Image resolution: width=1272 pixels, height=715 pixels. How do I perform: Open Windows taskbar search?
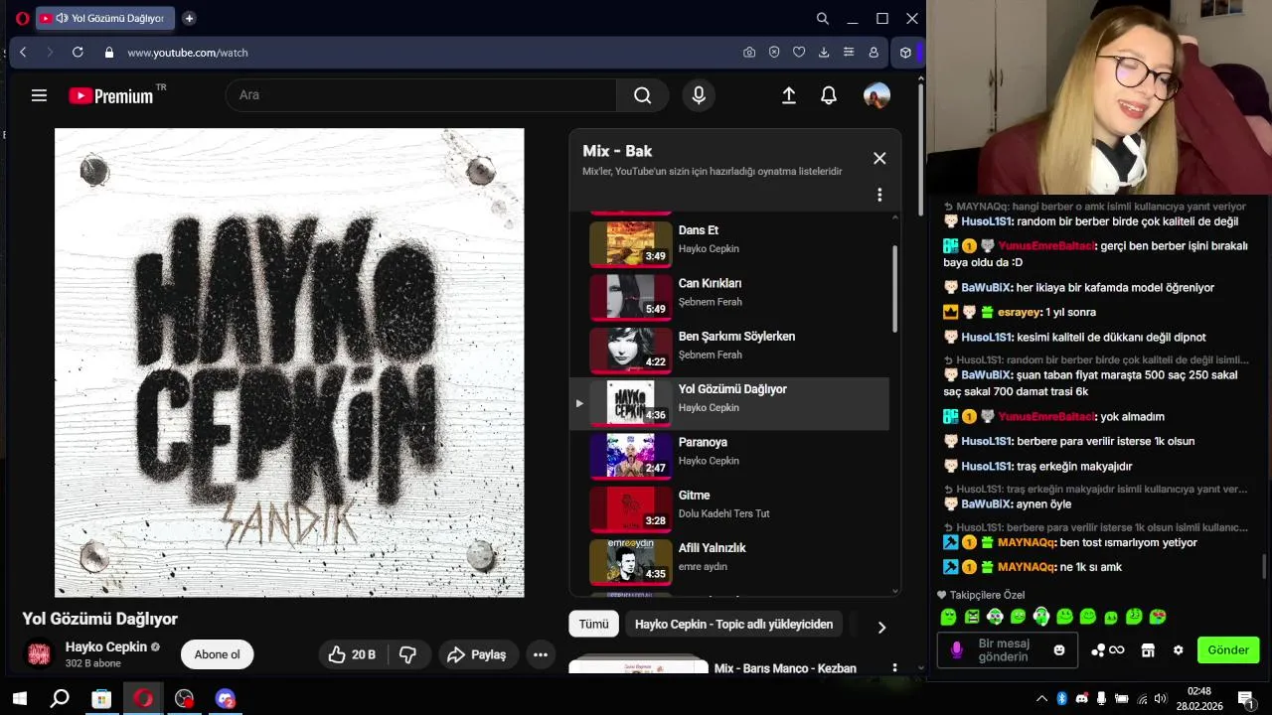click(60, 699)
